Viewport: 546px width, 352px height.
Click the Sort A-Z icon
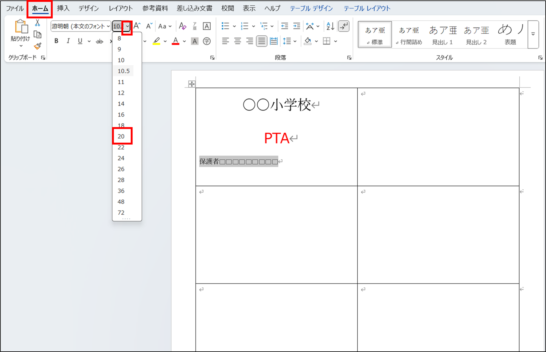click(330, 26)
